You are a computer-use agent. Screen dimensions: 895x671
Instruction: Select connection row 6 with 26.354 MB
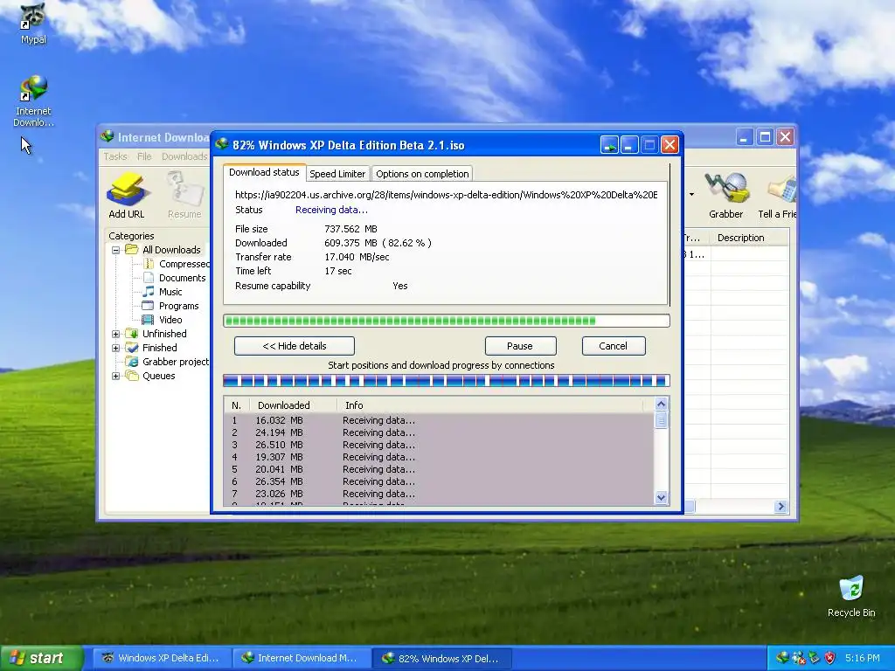click(x=439, y=481)
